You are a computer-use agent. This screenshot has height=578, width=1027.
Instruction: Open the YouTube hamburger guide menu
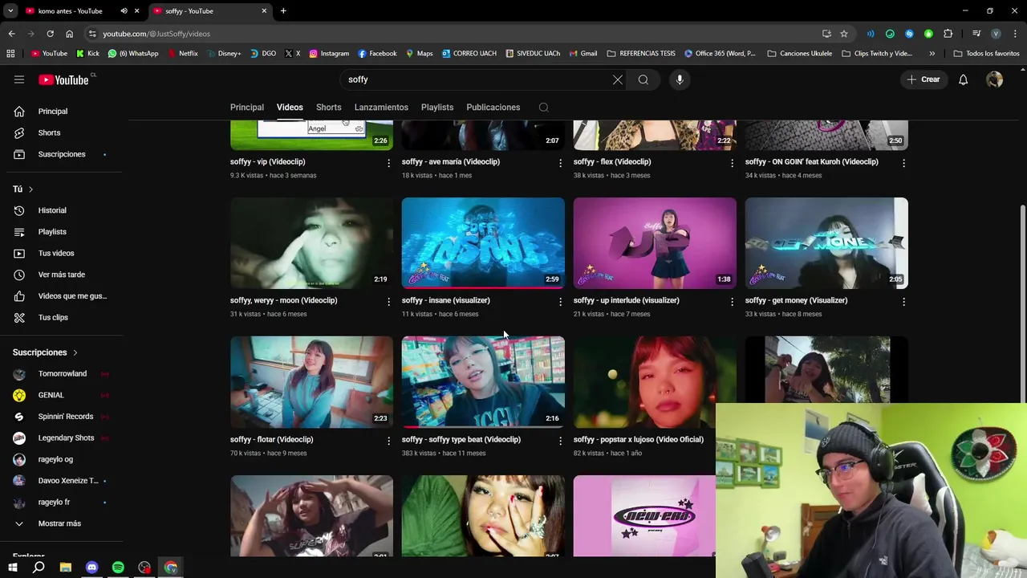click(x=19, y=79)
